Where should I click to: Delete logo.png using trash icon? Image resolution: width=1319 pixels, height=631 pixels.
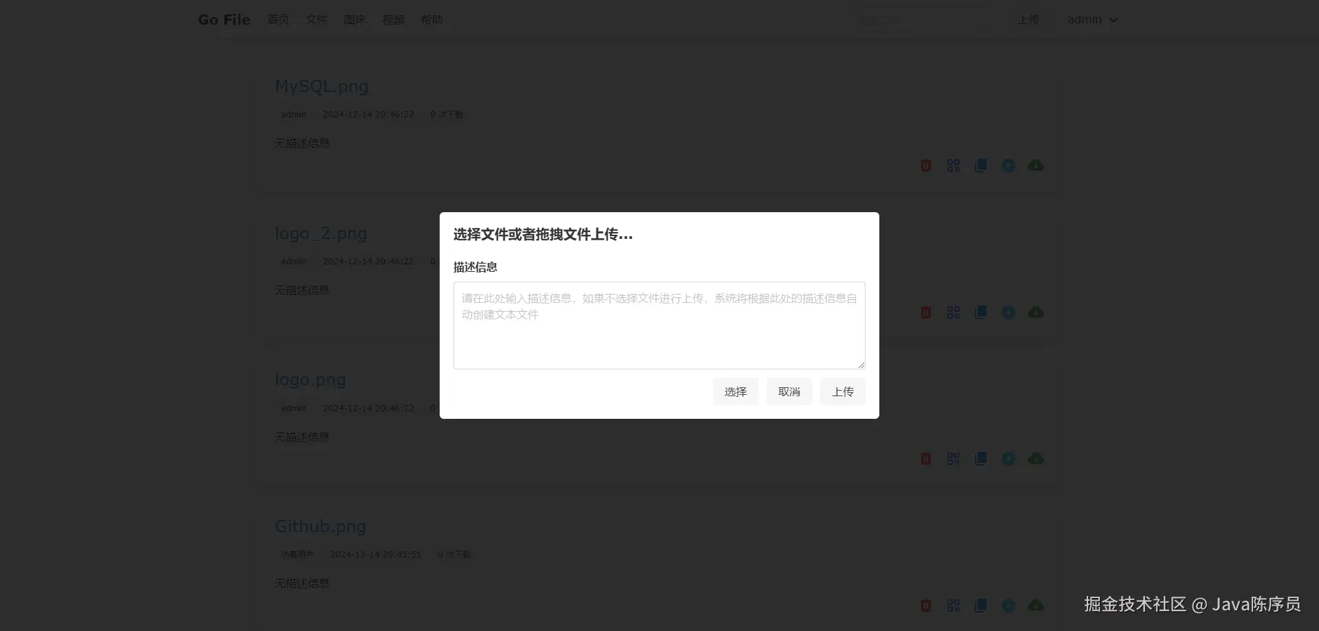(926, 459)
